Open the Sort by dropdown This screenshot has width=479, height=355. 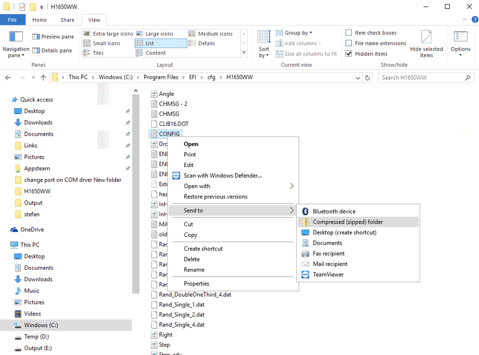click(264, 44)
